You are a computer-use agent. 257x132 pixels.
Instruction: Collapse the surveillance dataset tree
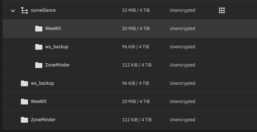click(13, 11)
